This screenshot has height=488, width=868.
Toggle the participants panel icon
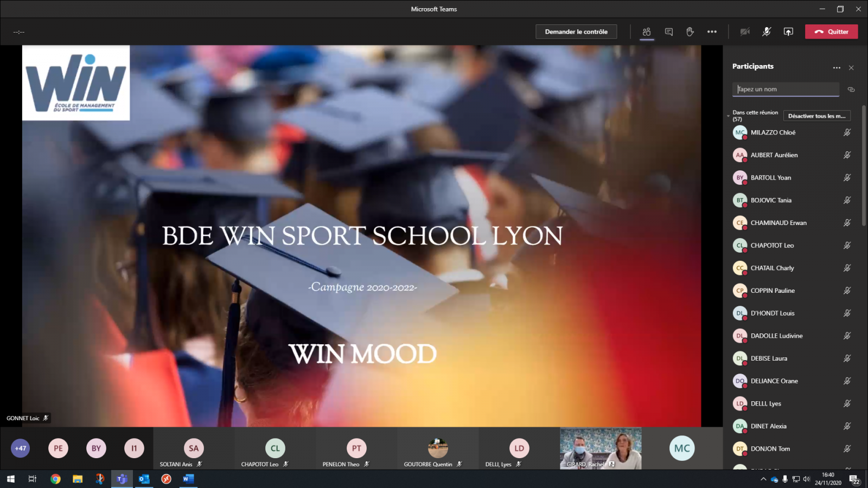point(647,32)
